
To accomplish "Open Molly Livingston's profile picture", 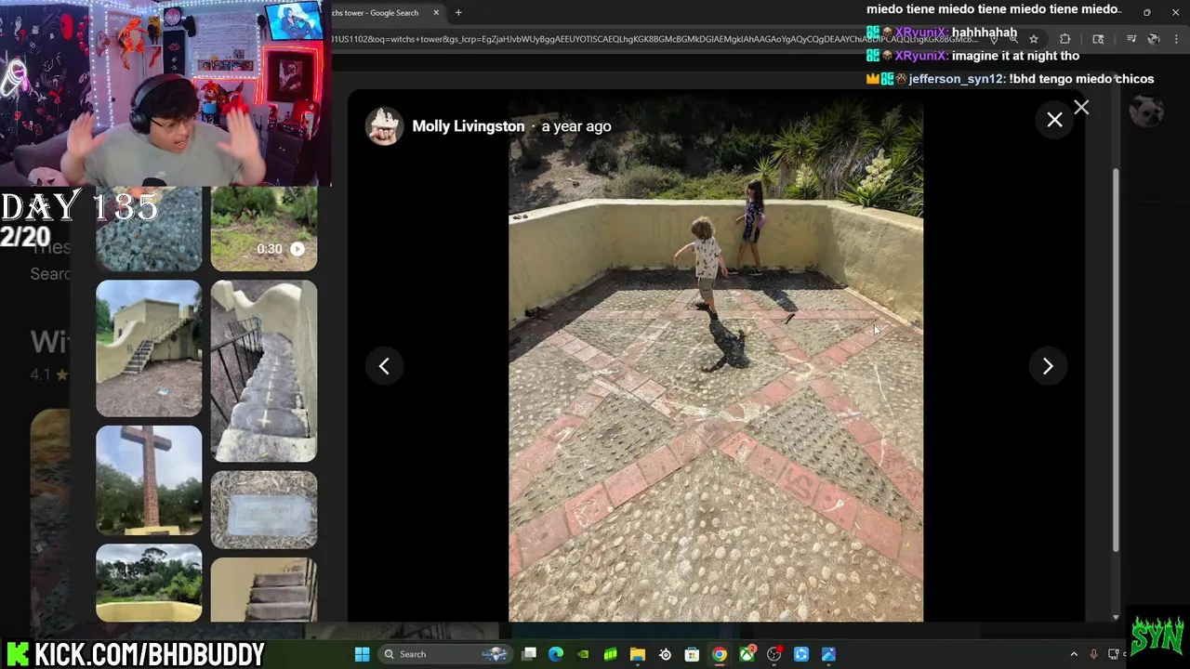I will pos(384,126).
